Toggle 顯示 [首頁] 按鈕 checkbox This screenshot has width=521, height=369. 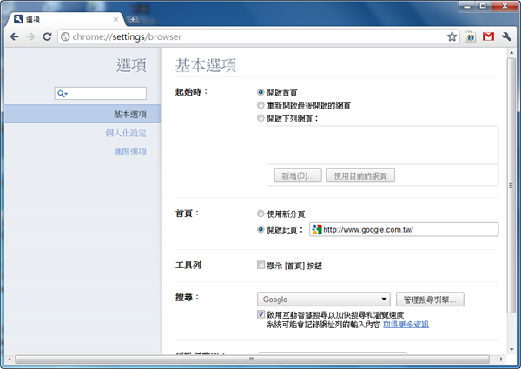click(260, 265)
